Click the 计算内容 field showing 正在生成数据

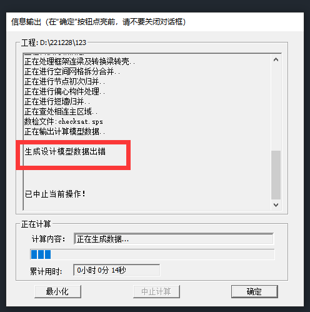pos(174,239)
